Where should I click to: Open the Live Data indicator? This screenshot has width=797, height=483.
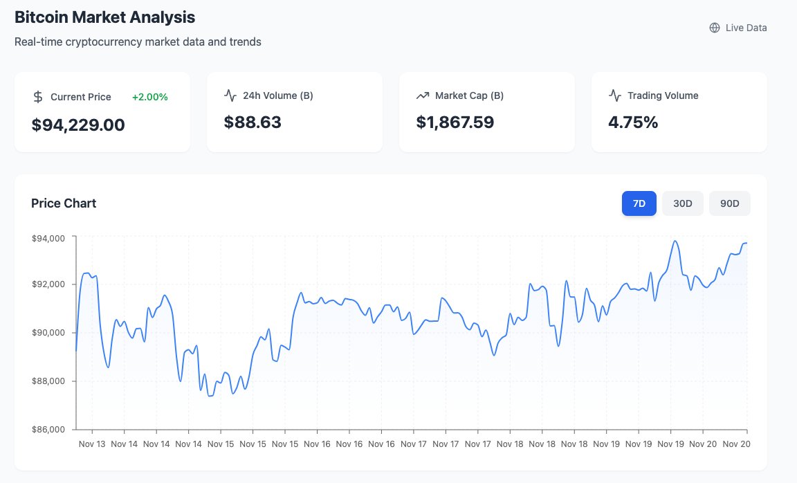coord(738,28)
